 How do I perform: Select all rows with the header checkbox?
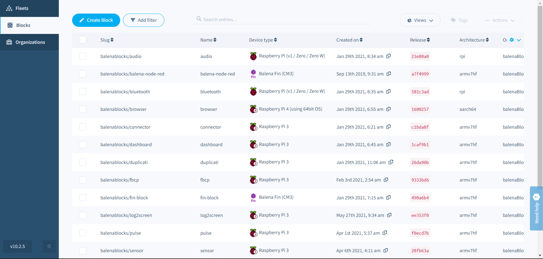point(83,40)
